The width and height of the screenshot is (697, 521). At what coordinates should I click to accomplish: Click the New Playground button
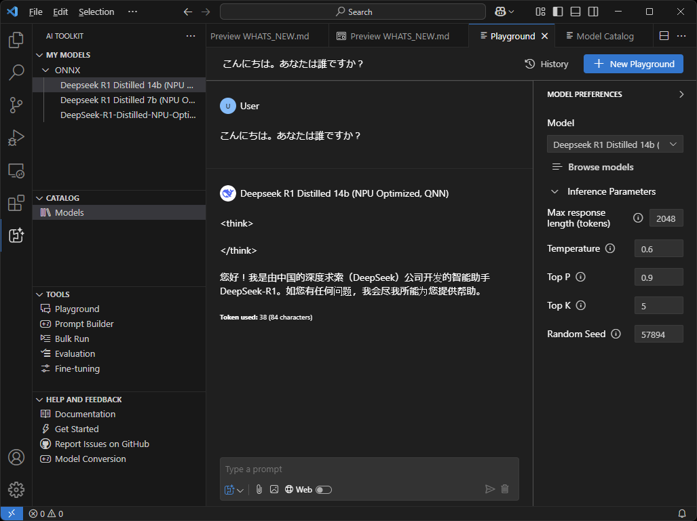click(x=633, y=64)
